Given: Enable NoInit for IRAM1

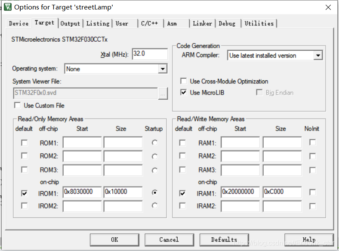Looking at the screenshot, I should [x=312, y=192].
